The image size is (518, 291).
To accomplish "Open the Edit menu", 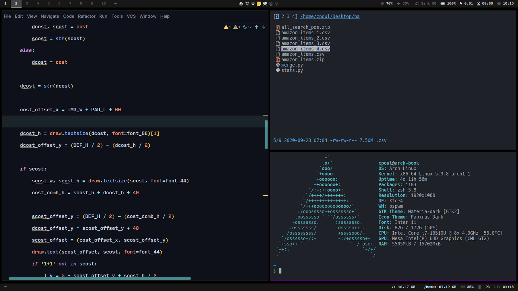I will click(19, 16).
